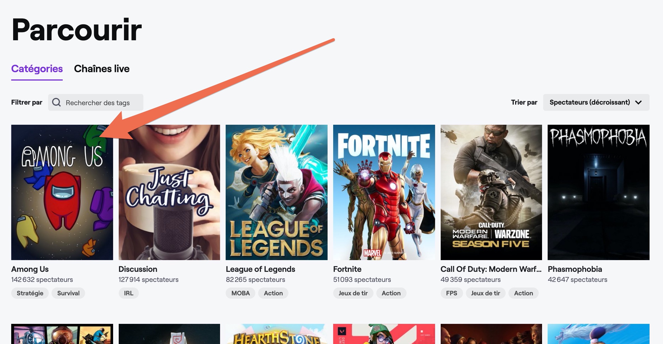Select the Action tag under Fortnite
The height and width of the screenshot is (344, 663).
[391, 293]
